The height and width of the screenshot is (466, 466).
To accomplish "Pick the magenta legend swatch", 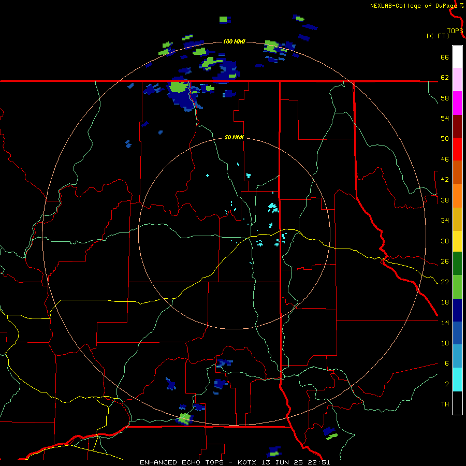I will point(457,103).
